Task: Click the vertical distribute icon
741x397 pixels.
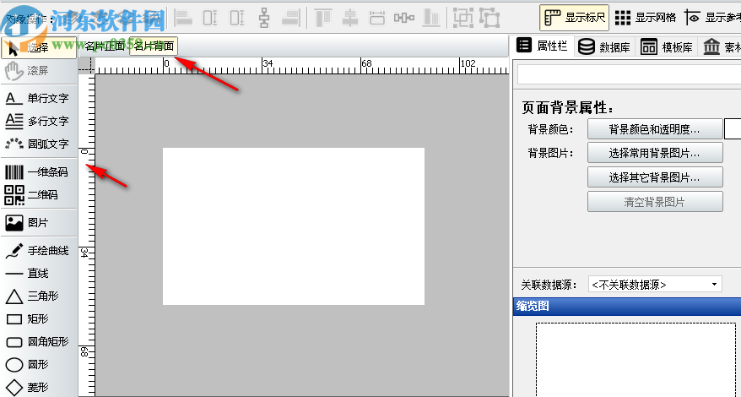Action: pos(265,18)
